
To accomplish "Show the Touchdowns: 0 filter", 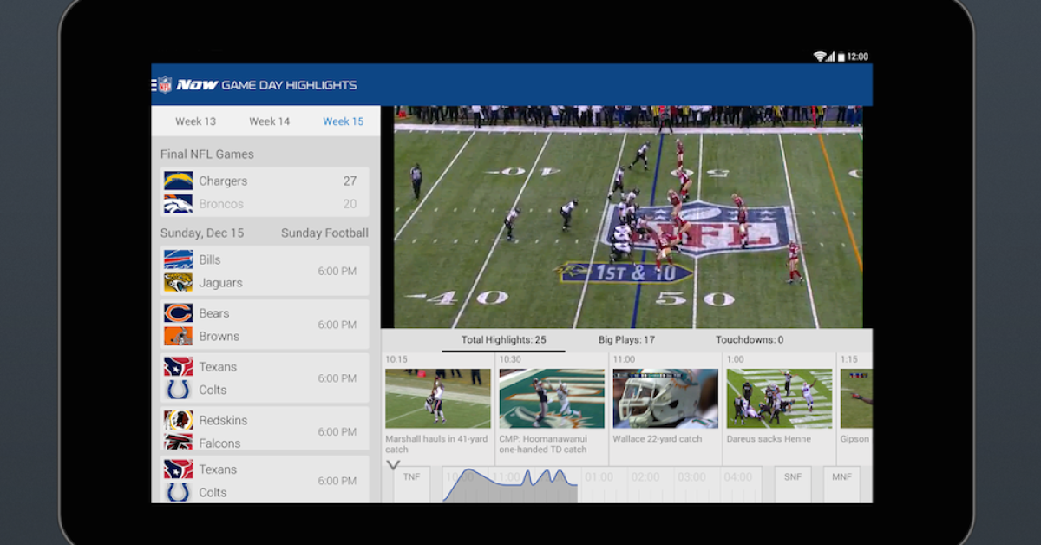I will (750, 340).
